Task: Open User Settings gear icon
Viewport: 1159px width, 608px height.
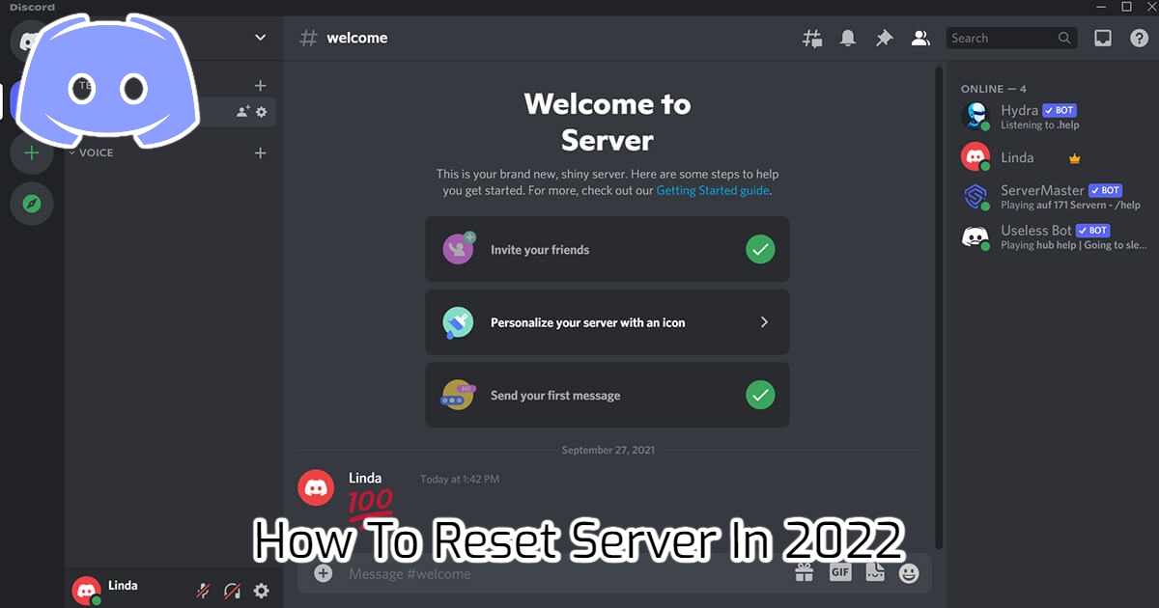Action: [261, 591]
